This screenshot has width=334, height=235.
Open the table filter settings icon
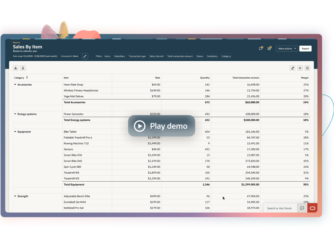[x=300, y=68]
